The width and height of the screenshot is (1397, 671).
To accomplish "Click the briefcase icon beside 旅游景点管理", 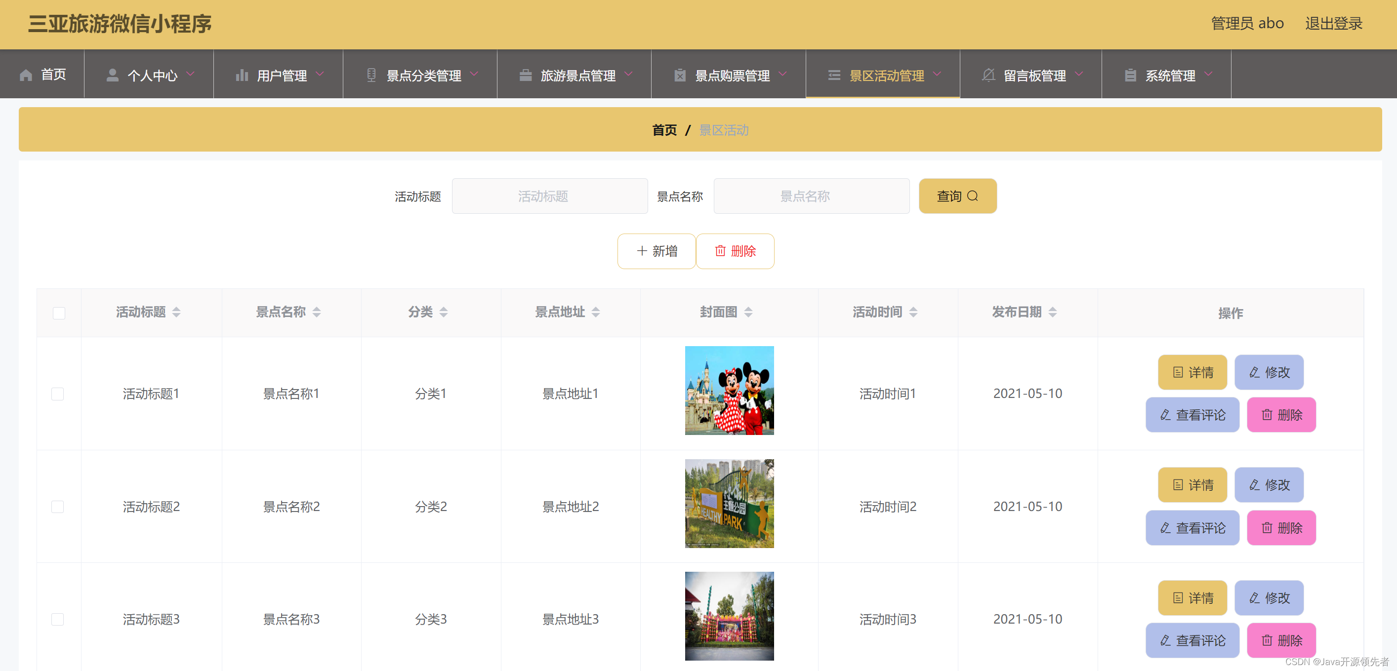I will coord(525,75).
